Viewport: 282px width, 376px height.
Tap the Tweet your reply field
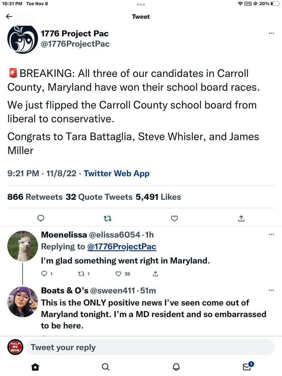tap(150, 347)
